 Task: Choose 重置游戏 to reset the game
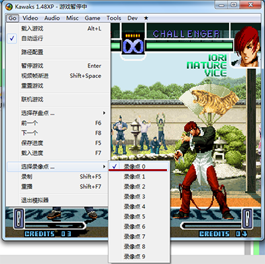click(x=58, y=86)
